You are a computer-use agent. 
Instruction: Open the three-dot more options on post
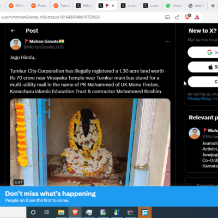click(x=168, y=41)
